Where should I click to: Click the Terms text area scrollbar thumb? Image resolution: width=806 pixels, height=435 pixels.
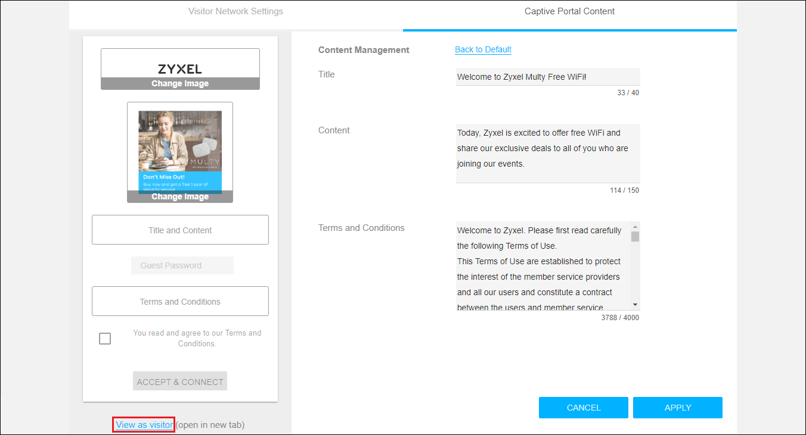635,236
